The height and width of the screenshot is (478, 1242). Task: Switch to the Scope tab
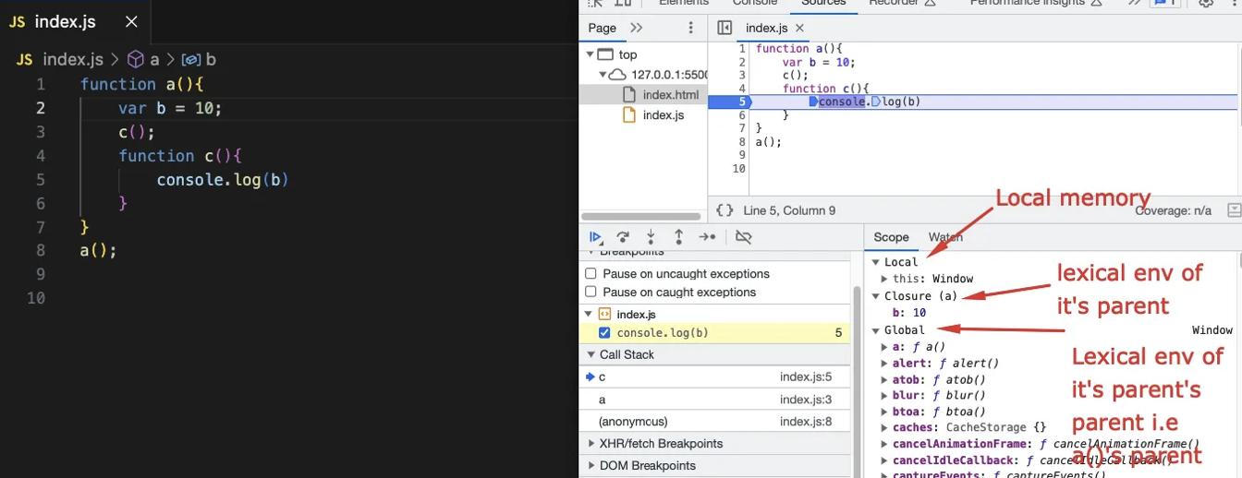click(x=891, y=237)
